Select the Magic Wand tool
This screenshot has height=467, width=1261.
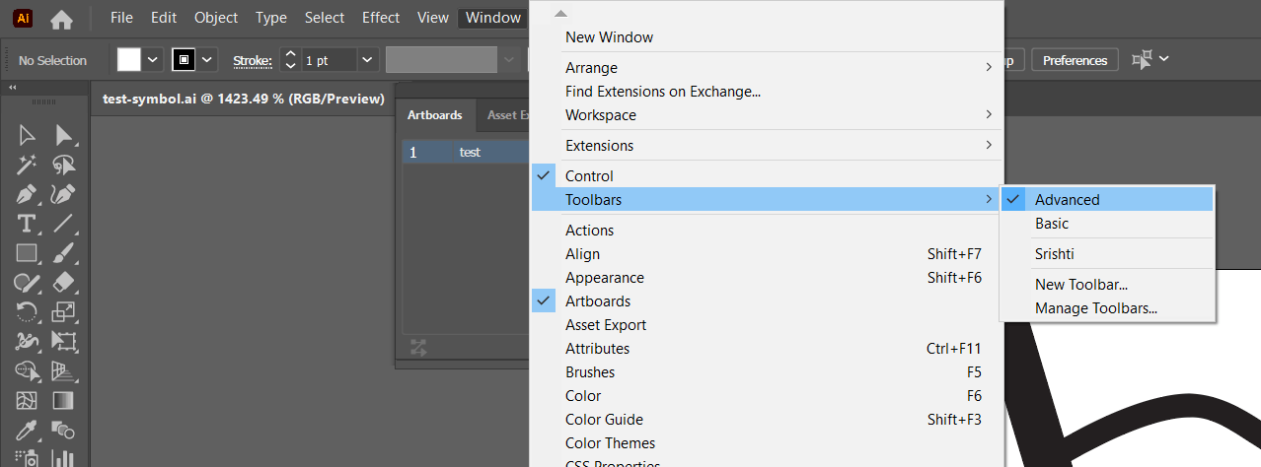pyautogui.click(x=27, y=165)
